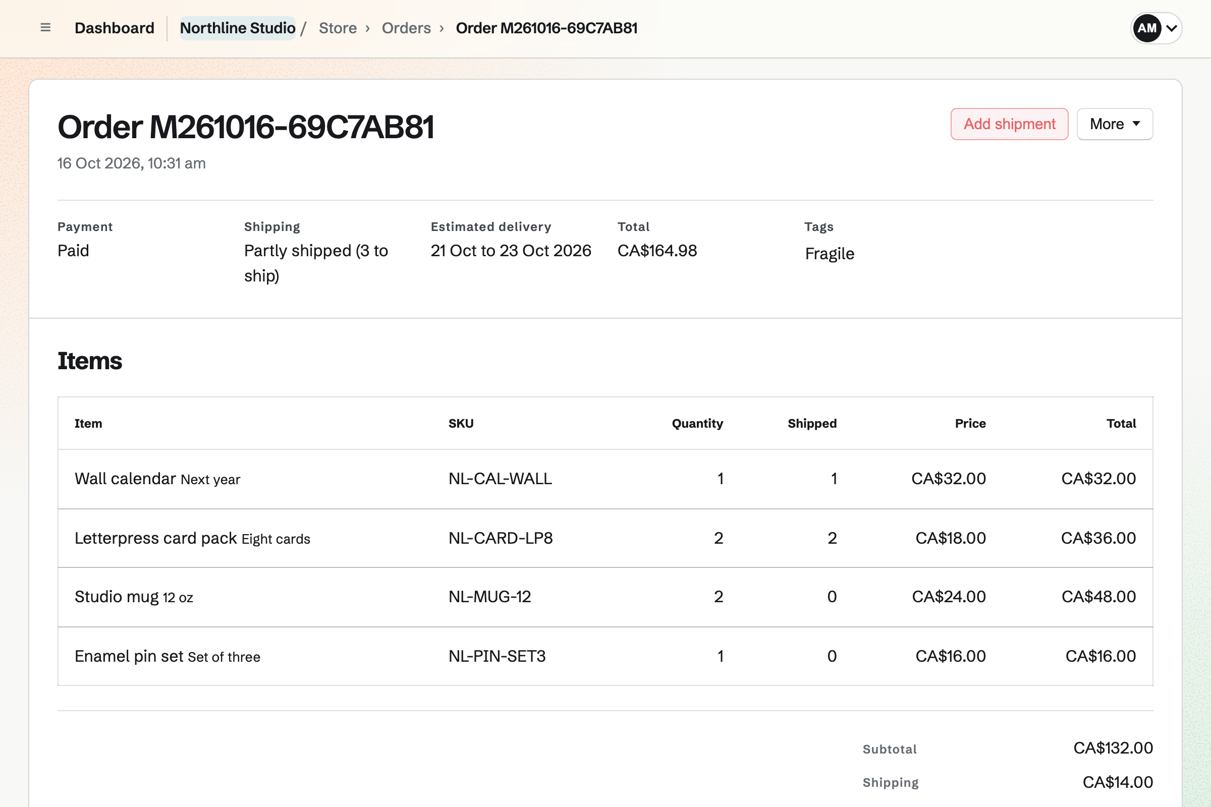Click the Fragile tag
The width and height of the screenshot is (1211, 807).
point(830,254)
